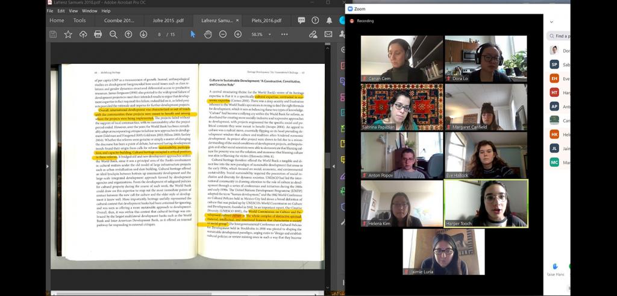Go to the next page with down arrow

(143, 34)
